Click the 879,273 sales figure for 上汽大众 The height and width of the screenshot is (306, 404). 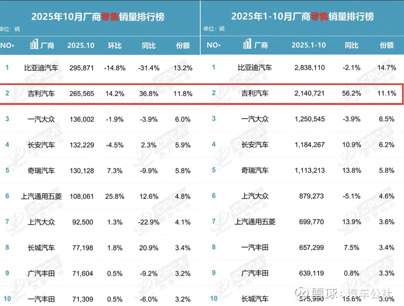(311, 196)
